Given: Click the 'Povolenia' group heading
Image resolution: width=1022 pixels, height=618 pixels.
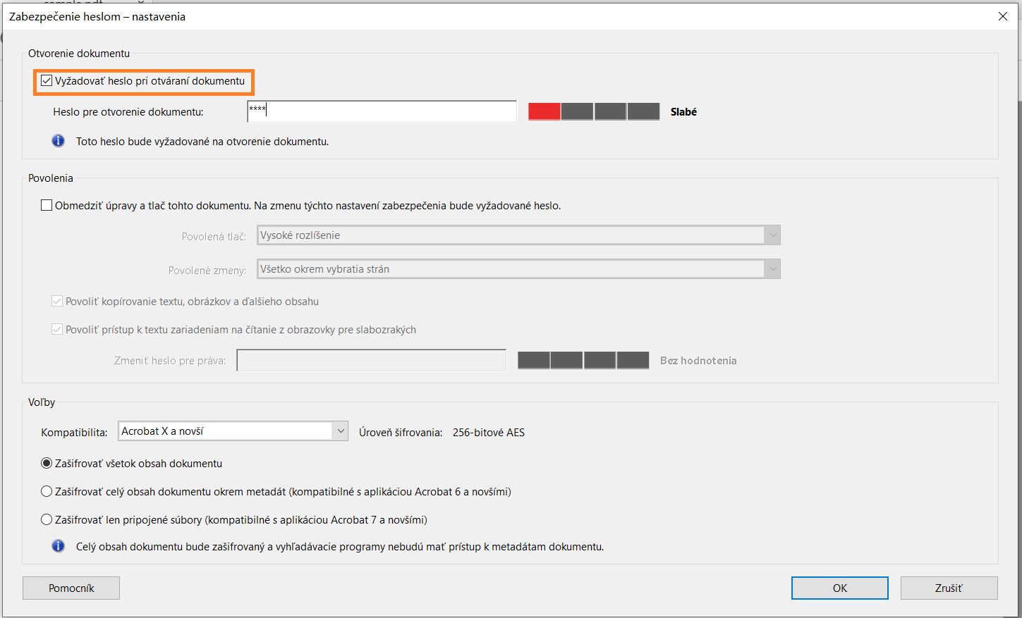Looking at the screenshot, I should pyautogui.click(x=51, y=178).
